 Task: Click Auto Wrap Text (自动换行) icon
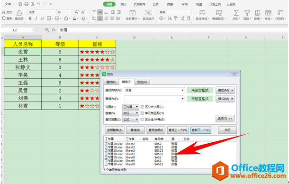(148, 13)
